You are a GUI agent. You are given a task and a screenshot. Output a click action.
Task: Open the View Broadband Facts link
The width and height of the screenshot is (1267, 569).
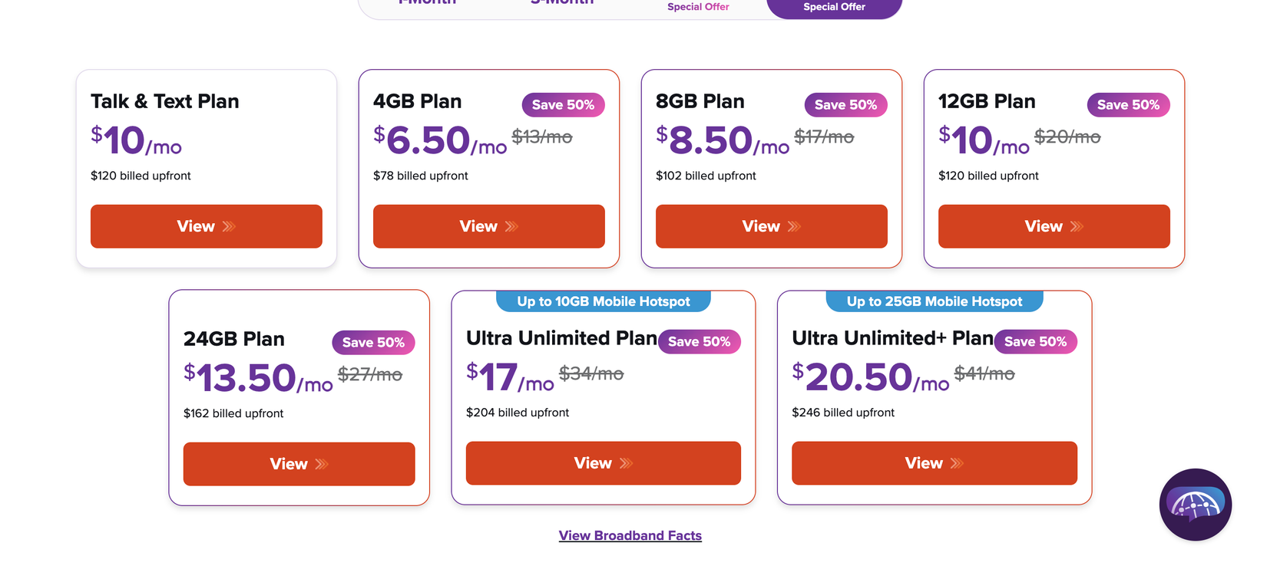[630, 535]
